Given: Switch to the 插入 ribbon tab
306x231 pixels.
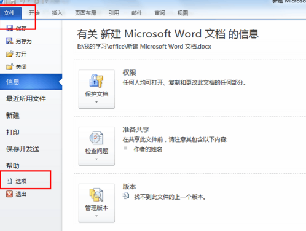Looking at the screenshot, I should coord(57,13).
